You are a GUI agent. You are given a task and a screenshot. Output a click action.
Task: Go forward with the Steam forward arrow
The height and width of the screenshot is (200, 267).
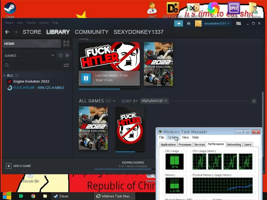click(x=16, y=32)
